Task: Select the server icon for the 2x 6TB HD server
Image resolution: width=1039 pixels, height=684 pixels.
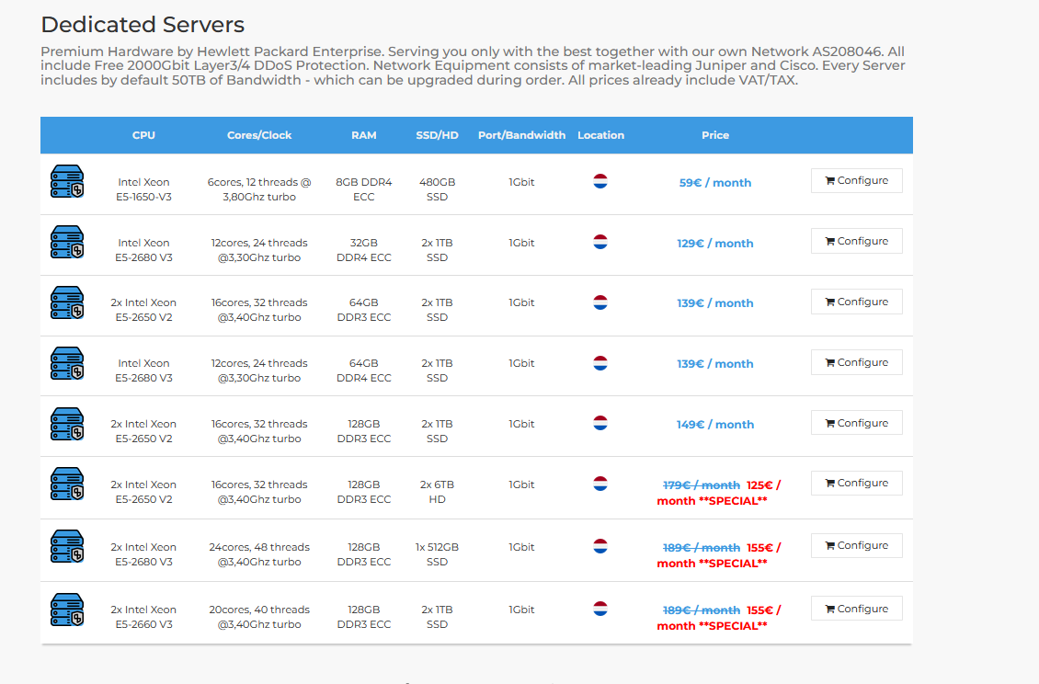Action: [67, 484]
